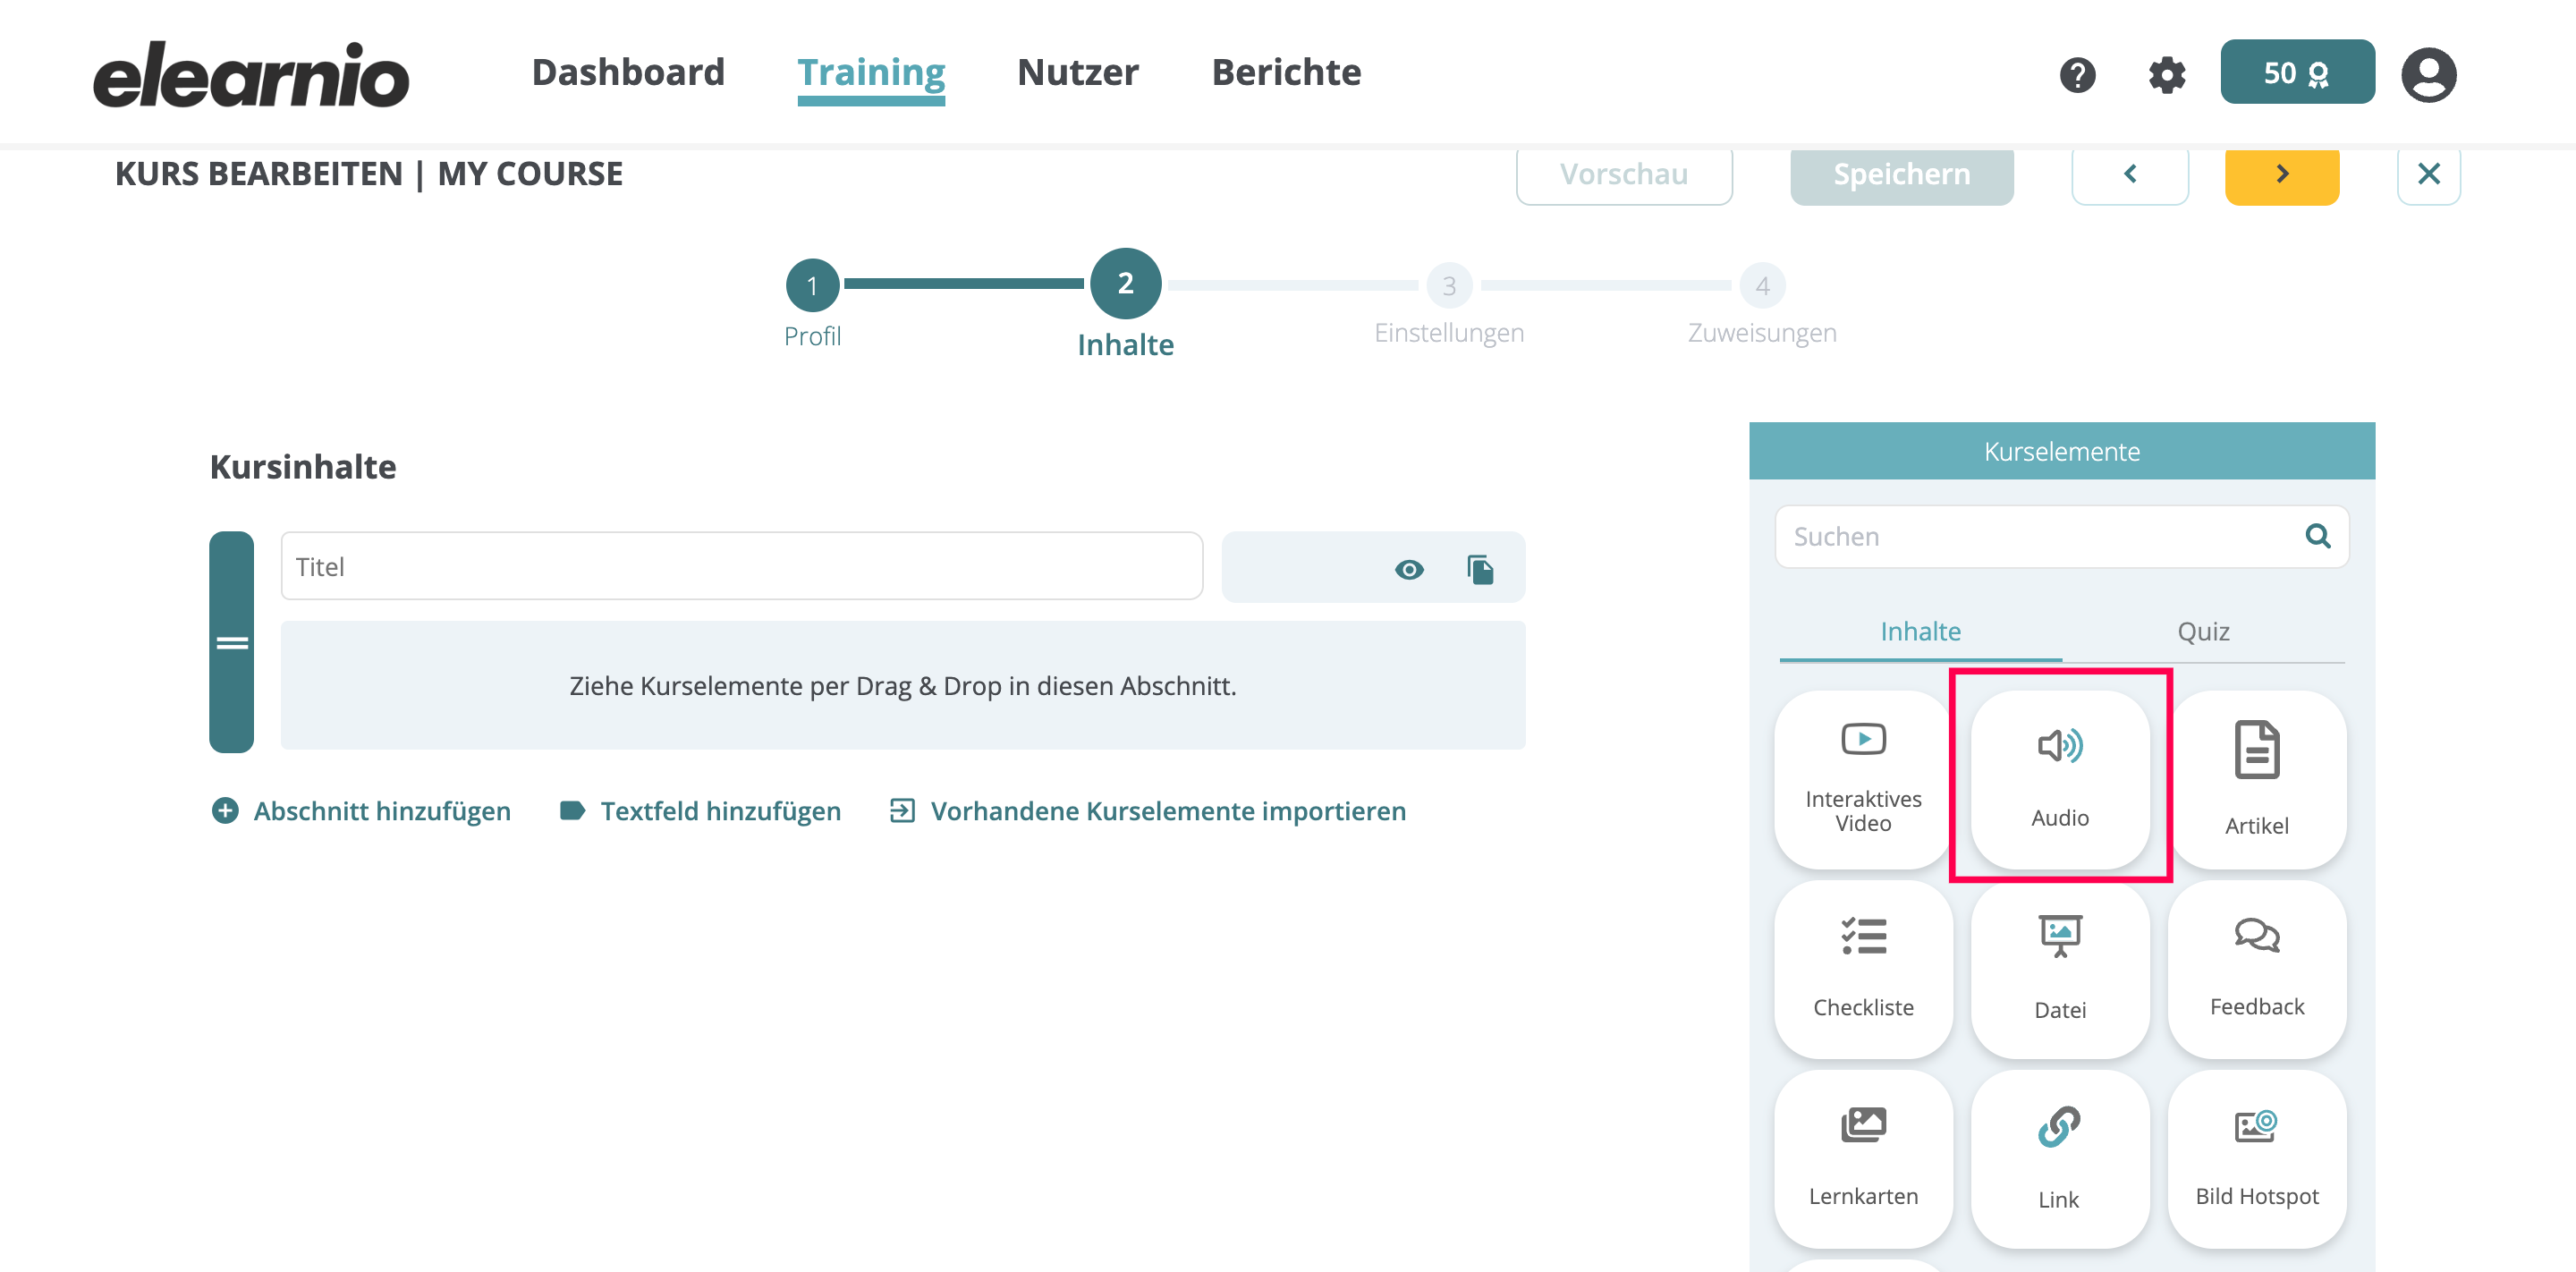Select step 2 Inhalte circle

pyautogui.click(x=1125, y=284)
